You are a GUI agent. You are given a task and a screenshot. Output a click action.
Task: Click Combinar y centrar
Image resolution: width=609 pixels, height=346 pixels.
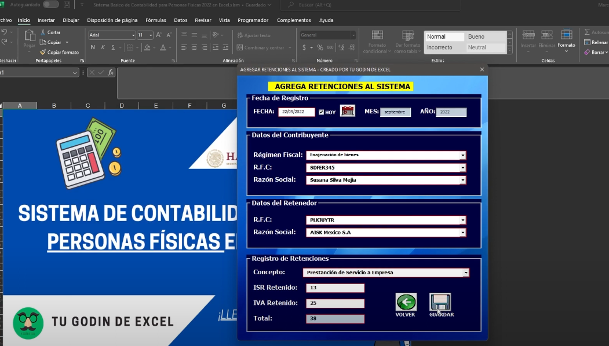click(261, 47)
